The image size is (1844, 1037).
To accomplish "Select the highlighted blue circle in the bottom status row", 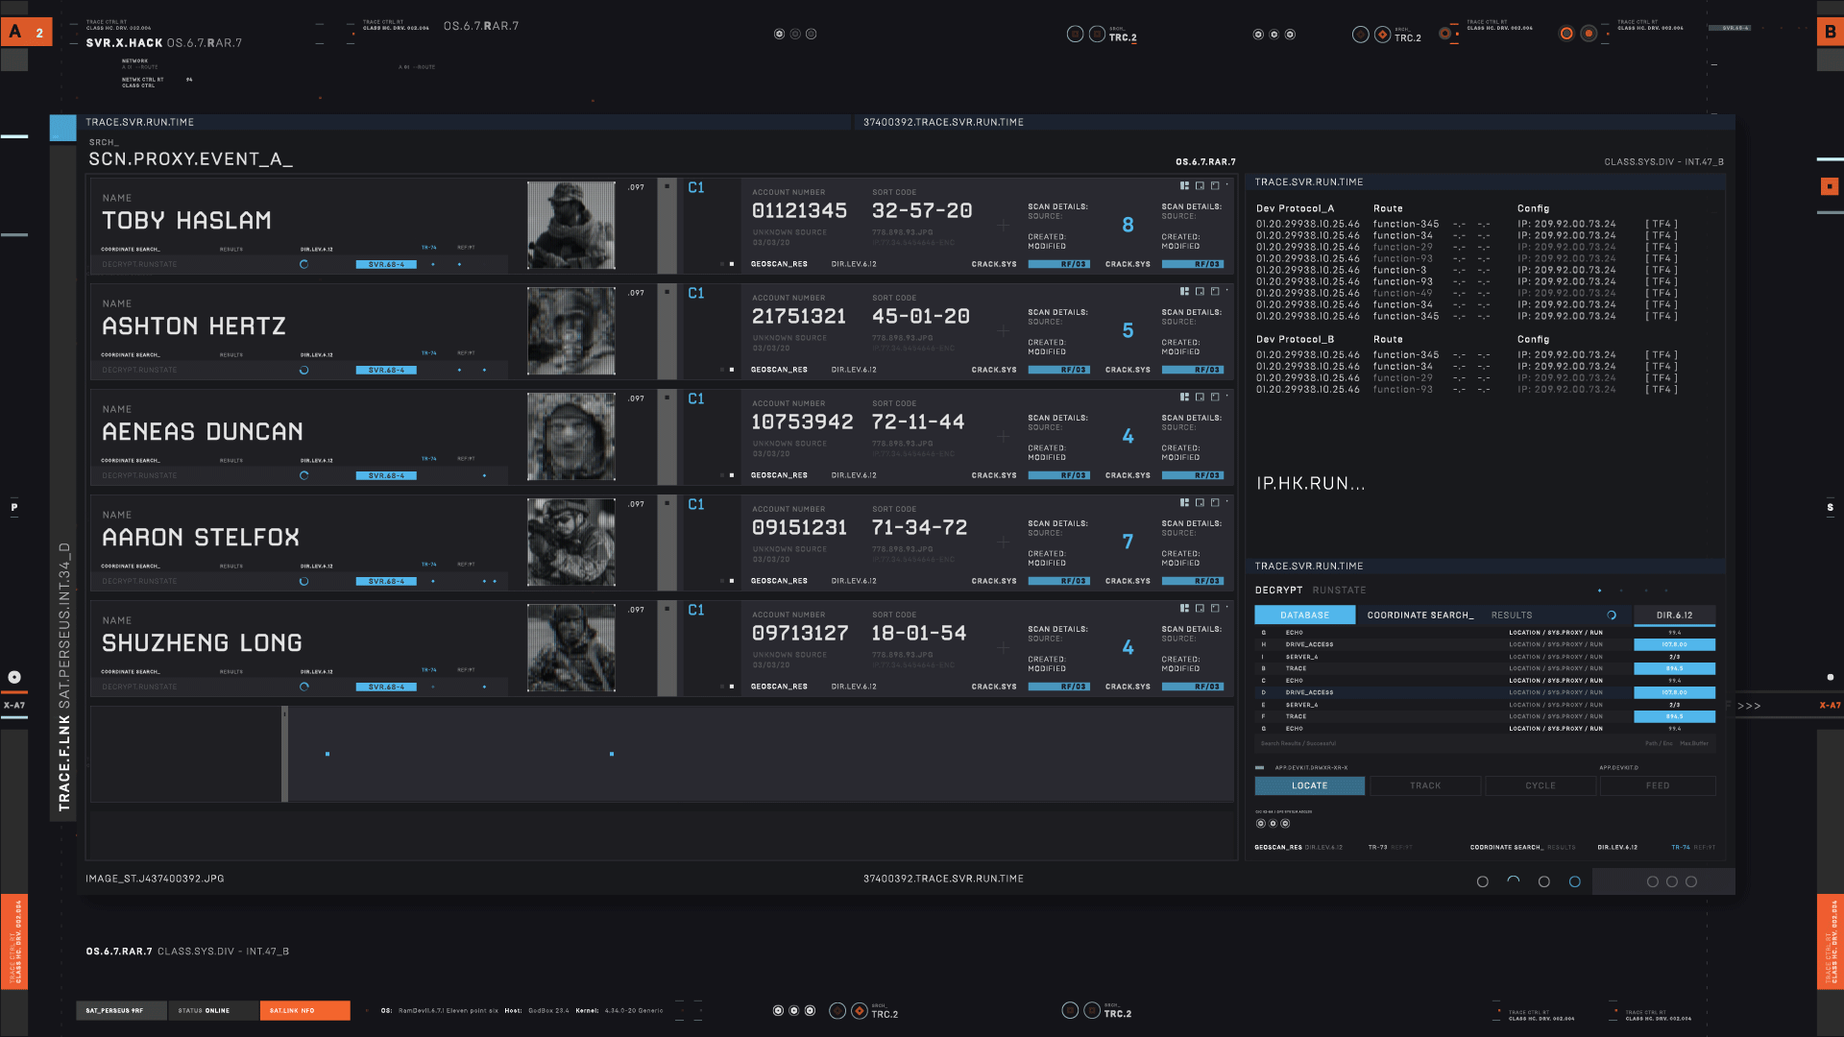I will (x=1574, y=881).
